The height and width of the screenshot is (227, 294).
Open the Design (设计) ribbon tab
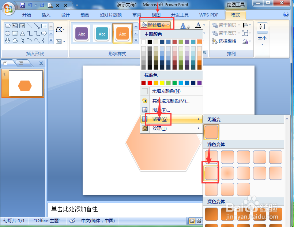65,15
